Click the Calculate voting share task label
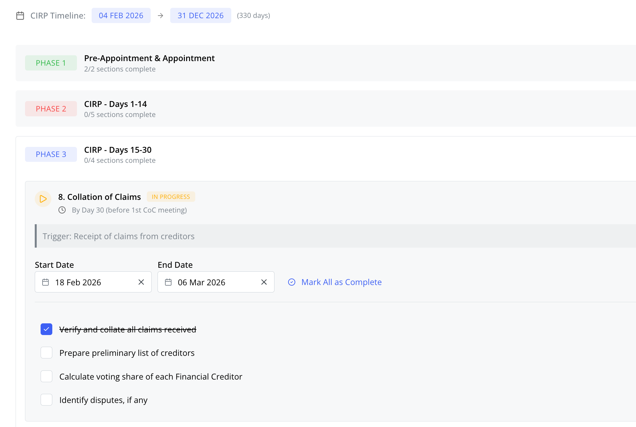 tap(151, 377)
